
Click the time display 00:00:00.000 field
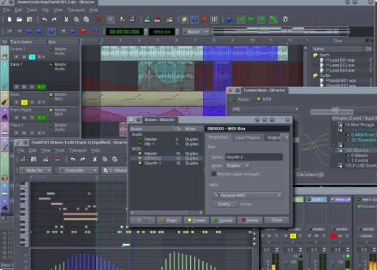pyautogui.click(x=124, y=32)
